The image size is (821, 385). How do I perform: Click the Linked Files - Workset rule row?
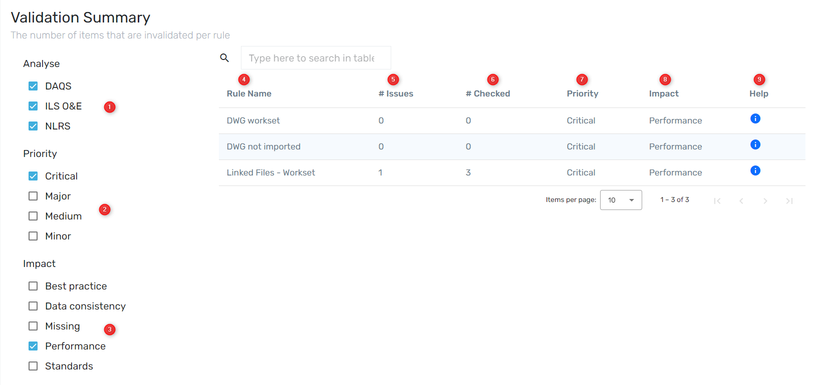(270, 172)
